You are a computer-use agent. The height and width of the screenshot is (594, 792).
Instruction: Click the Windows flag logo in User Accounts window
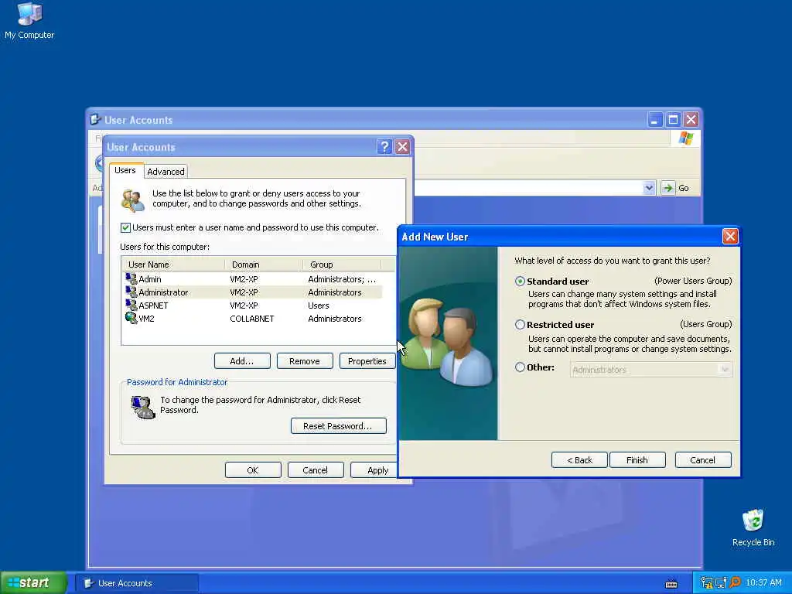click(686, 138)
